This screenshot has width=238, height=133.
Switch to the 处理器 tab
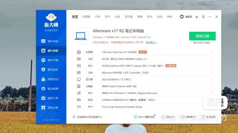coord(86,17)
